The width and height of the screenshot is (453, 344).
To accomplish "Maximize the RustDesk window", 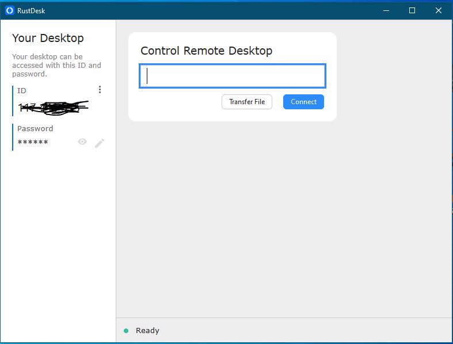I will coord(412,11).
